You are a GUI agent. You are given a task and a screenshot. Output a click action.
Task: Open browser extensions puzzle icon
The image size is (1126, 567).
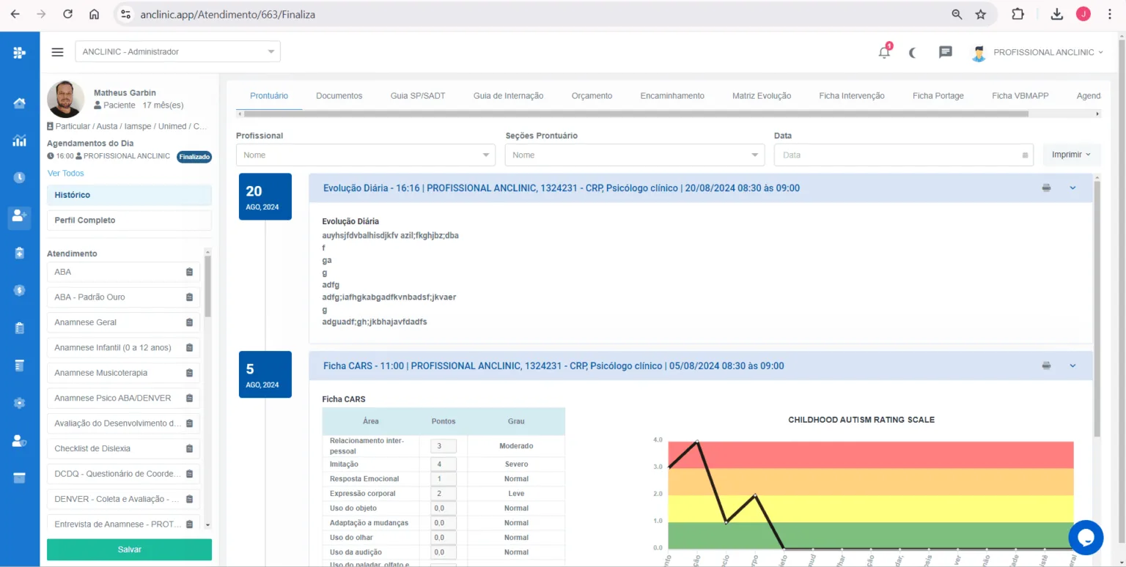coord(1018,14)
